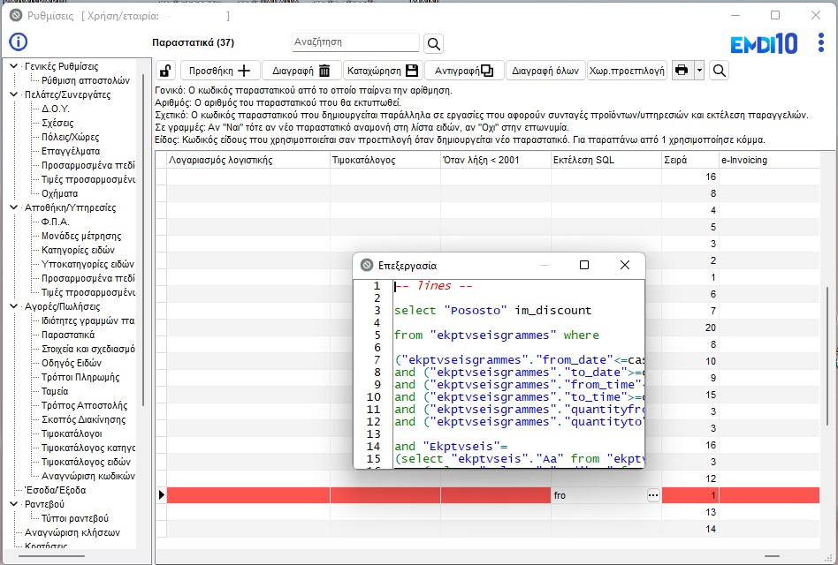Select Ταμεία in the settings tree
Image resolution: width=838 pixels, height=565 pixels.
pos(55,392)
